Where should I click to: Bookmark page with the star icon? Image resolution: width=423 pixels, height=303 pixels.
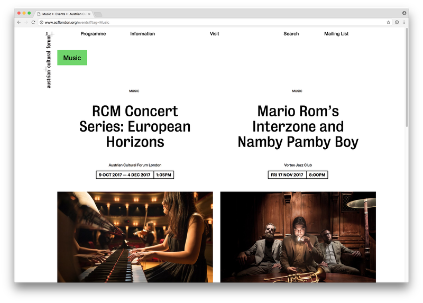click(x=389, y=22)
